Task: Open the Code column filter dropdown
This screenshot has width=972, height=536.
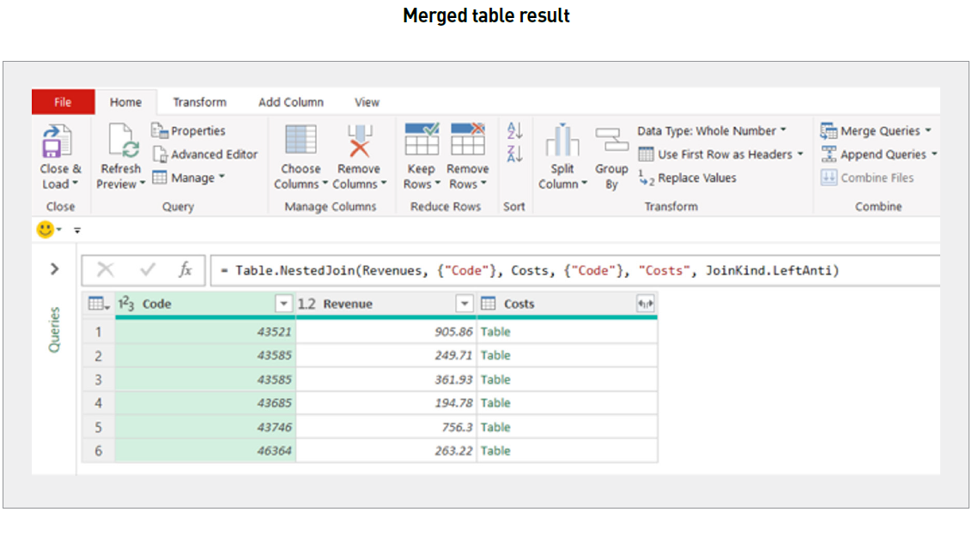Action: coord(284,304)
